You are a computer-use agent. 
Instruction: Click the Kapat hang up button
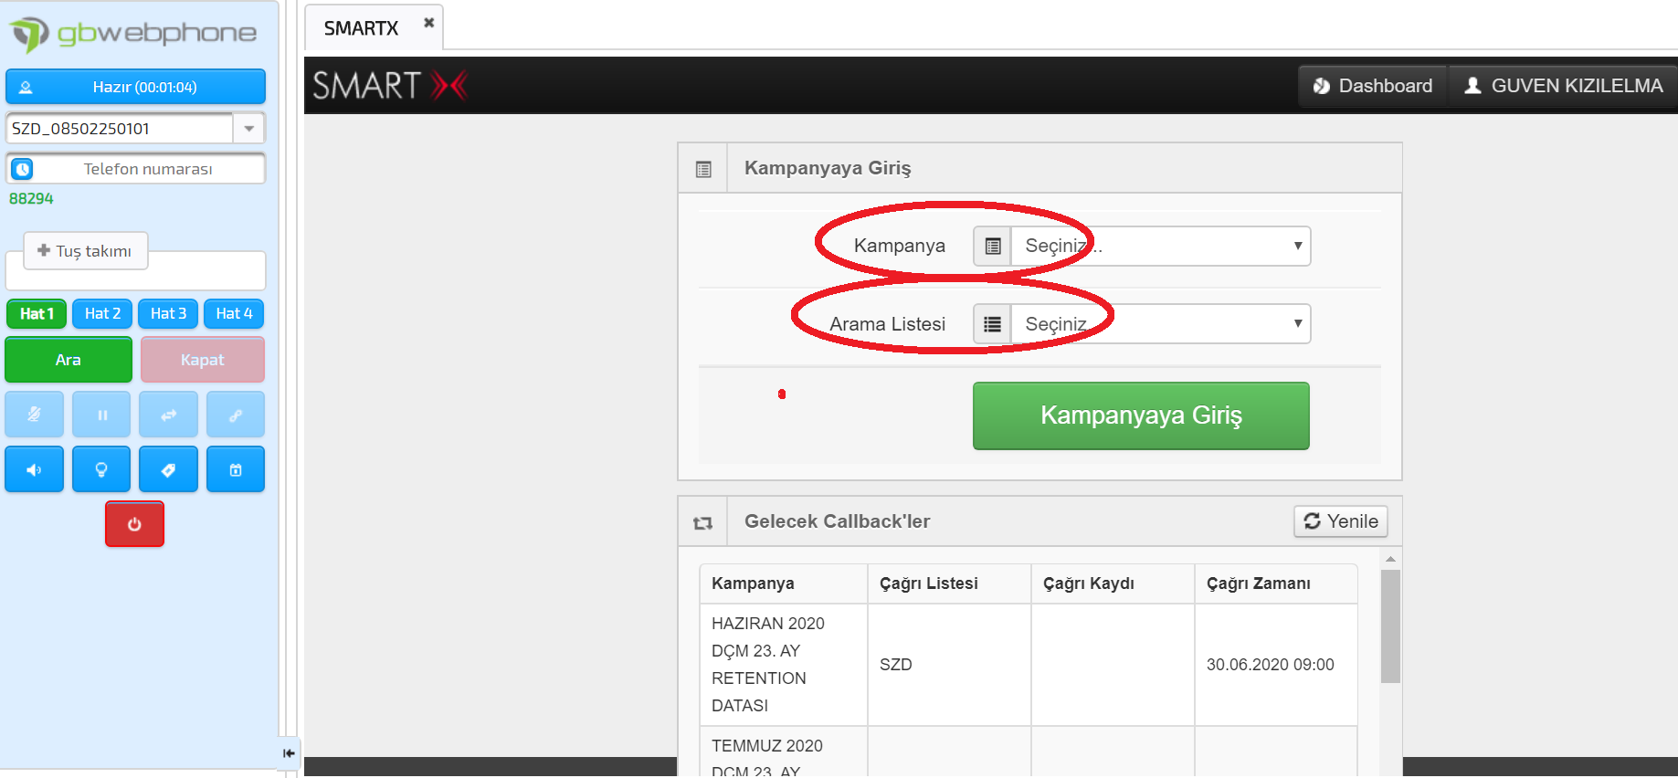pos(203,360)
